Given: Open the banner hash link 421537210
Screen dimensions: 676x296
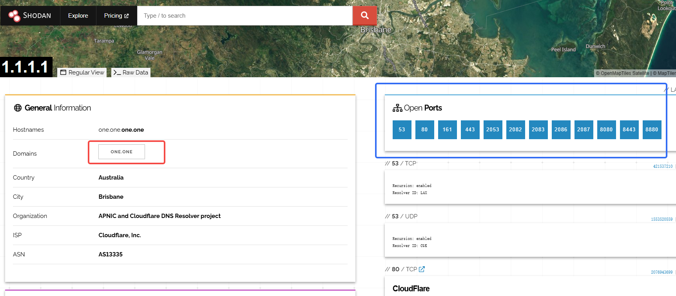Looking at the screenshot, I should tap(663, 167).
